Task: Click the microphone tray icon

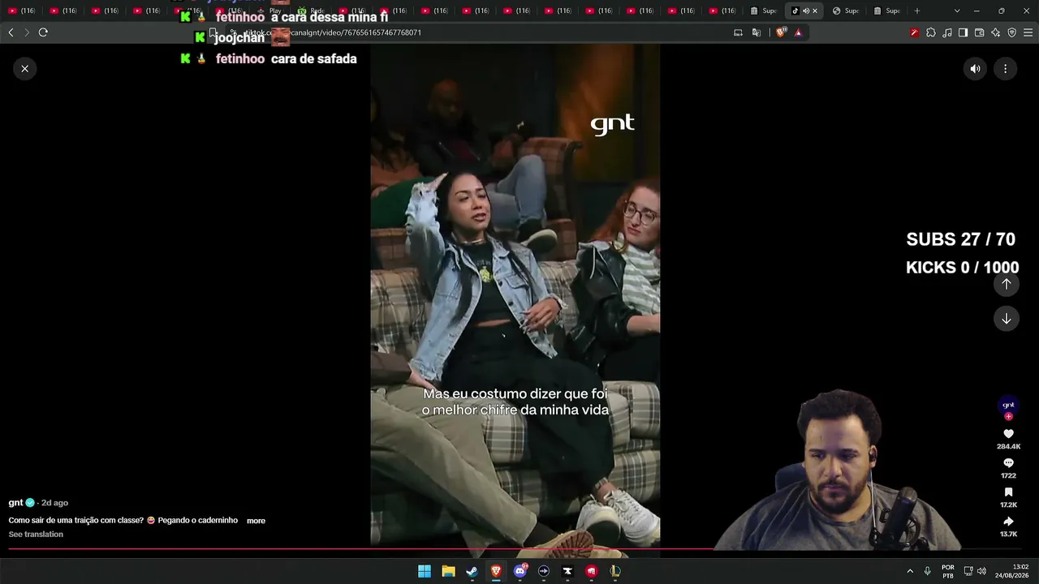Action: pyautogui.click(x=927, y=571)
